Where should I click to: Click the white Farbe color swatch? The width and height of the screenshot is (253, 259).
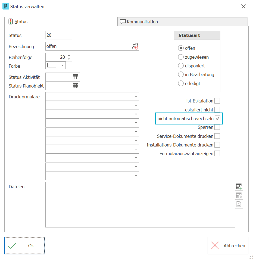coord(52,65)
